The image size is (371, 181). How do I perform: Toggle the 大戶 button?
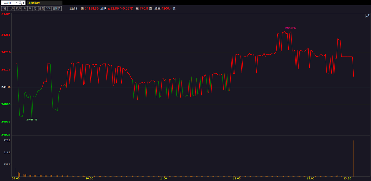(x=11, y=9)
